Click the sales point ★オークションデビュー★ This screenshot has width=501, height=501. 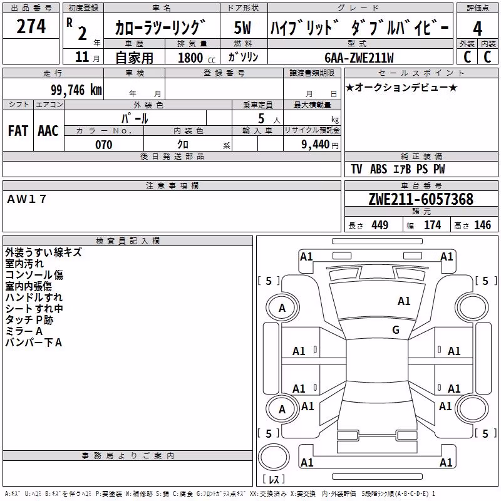(x=401, y=87)
